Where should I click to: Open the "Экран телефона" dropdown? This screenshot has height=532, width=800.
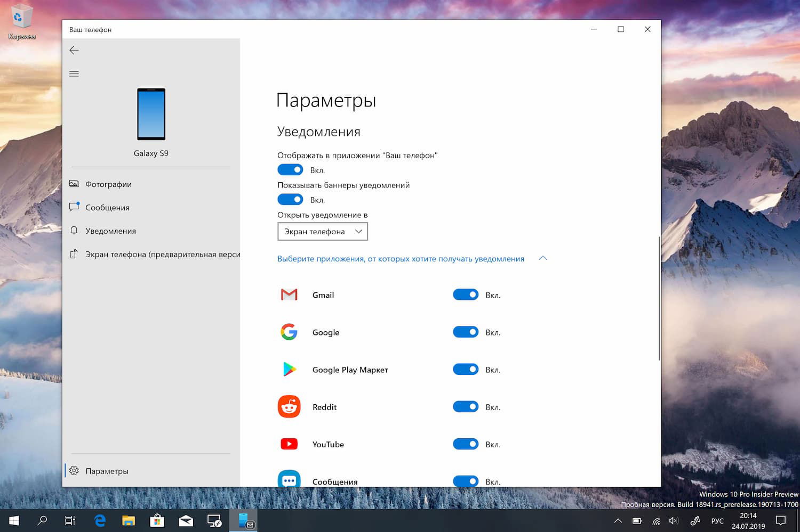pyautogui.click(x=323, y=232)
